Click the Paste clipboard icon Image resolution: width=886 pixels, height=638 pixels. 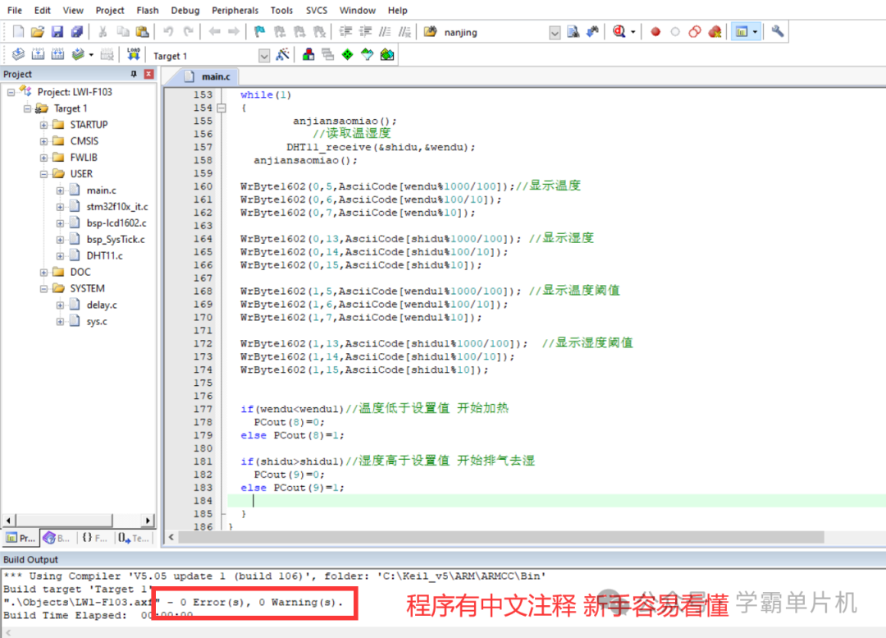point(143,32)
